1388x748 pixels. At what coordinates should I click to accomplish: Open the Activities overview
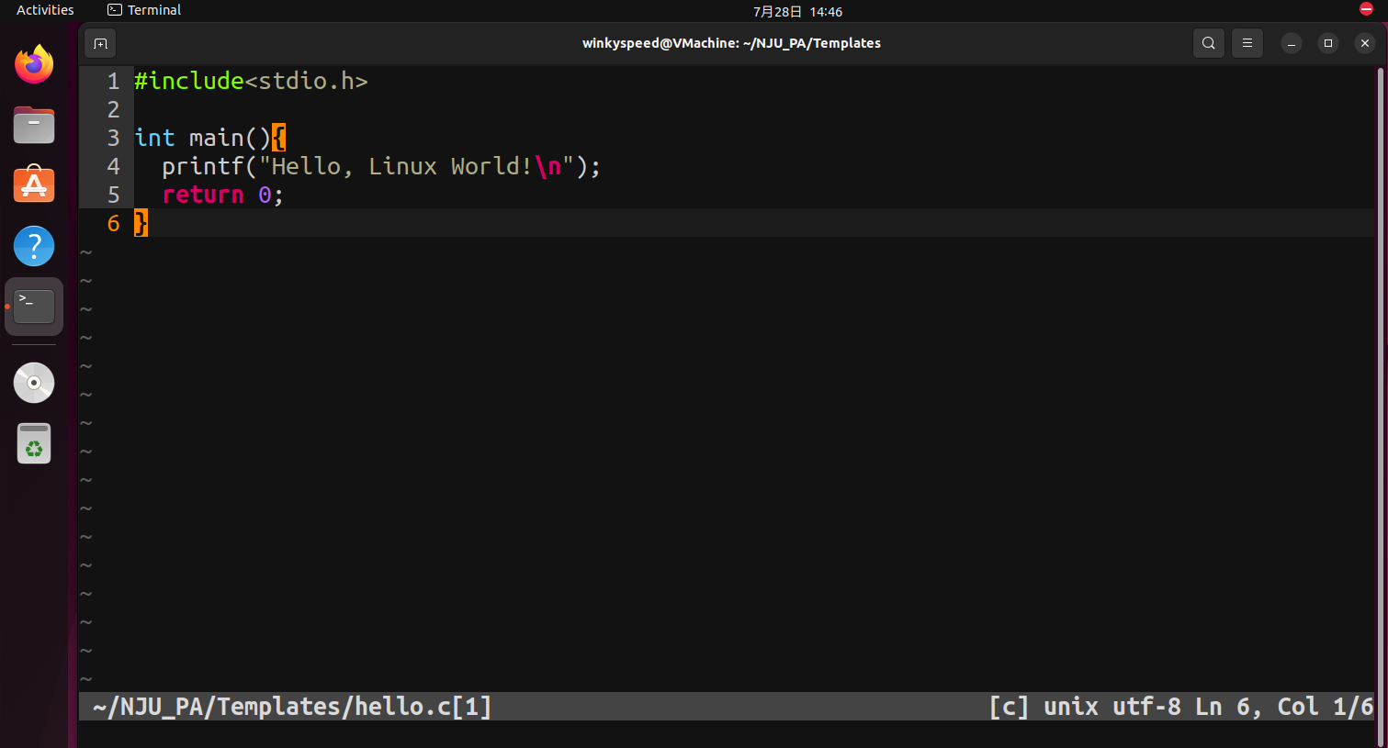pyautogui.click(x=45, y=10)
